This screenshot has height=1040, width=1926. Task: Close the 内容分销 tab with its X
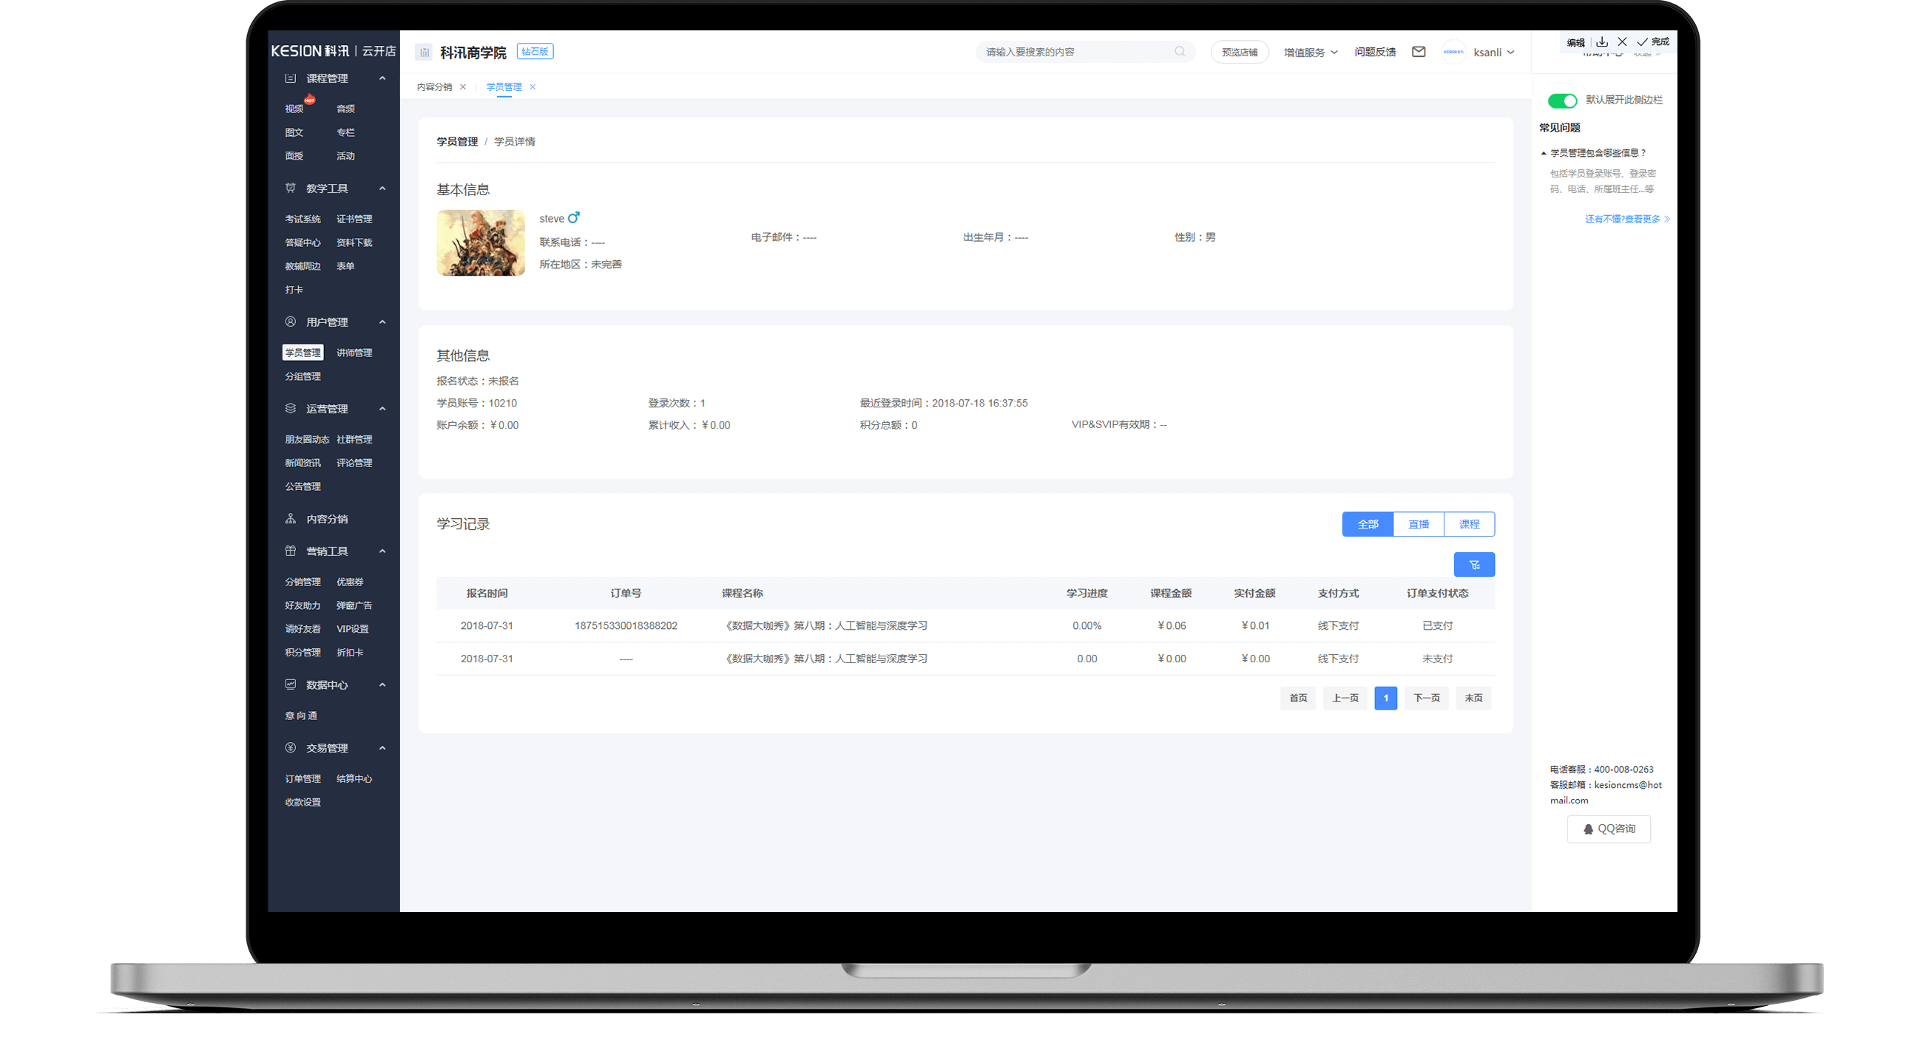(463, 86)
